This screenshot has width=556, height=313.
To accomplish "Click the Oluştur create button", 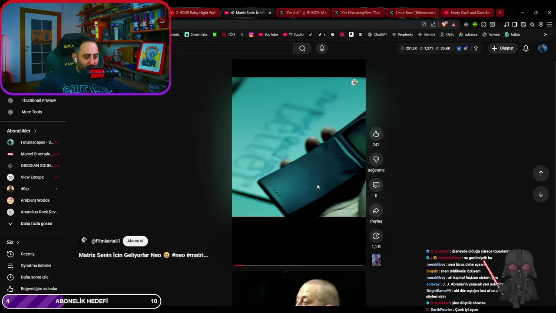I will [x=503, y=48].
